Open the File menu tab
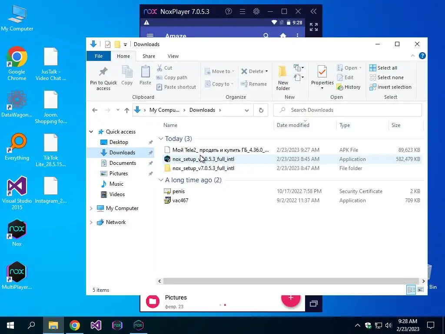Screen dimensions: 445x334 99,56
